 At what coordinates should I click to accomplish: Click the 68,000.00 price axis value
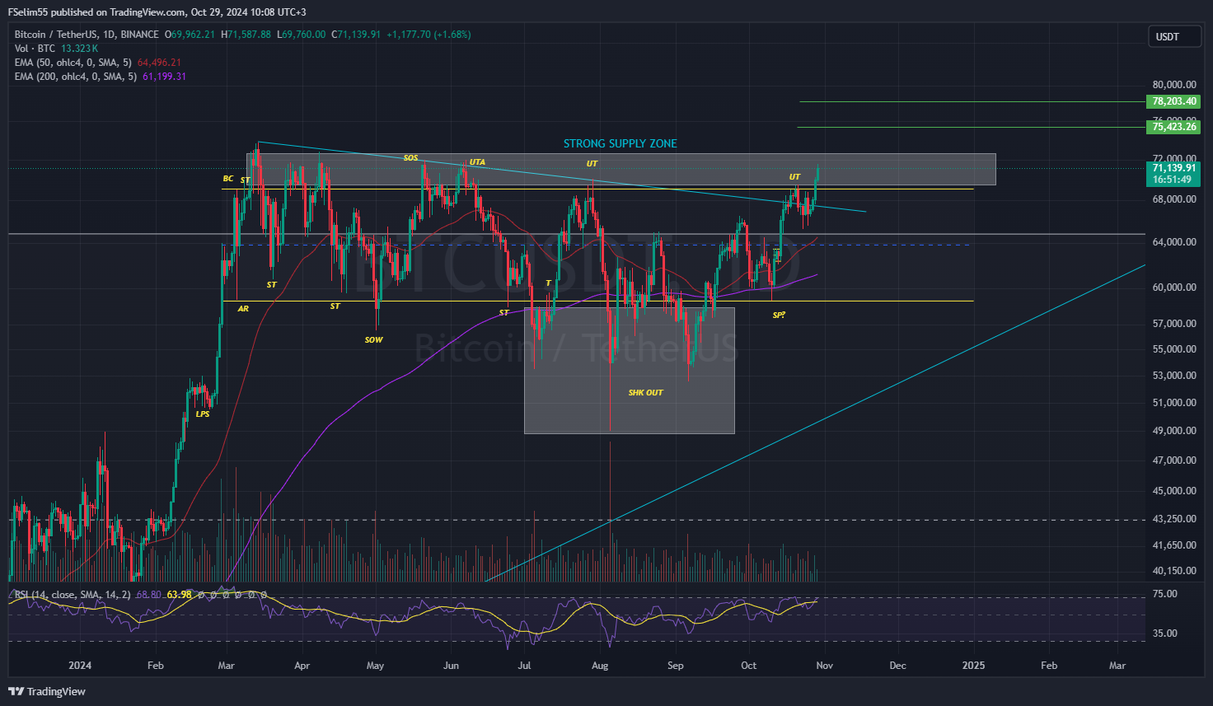(x=1174, y=199)
